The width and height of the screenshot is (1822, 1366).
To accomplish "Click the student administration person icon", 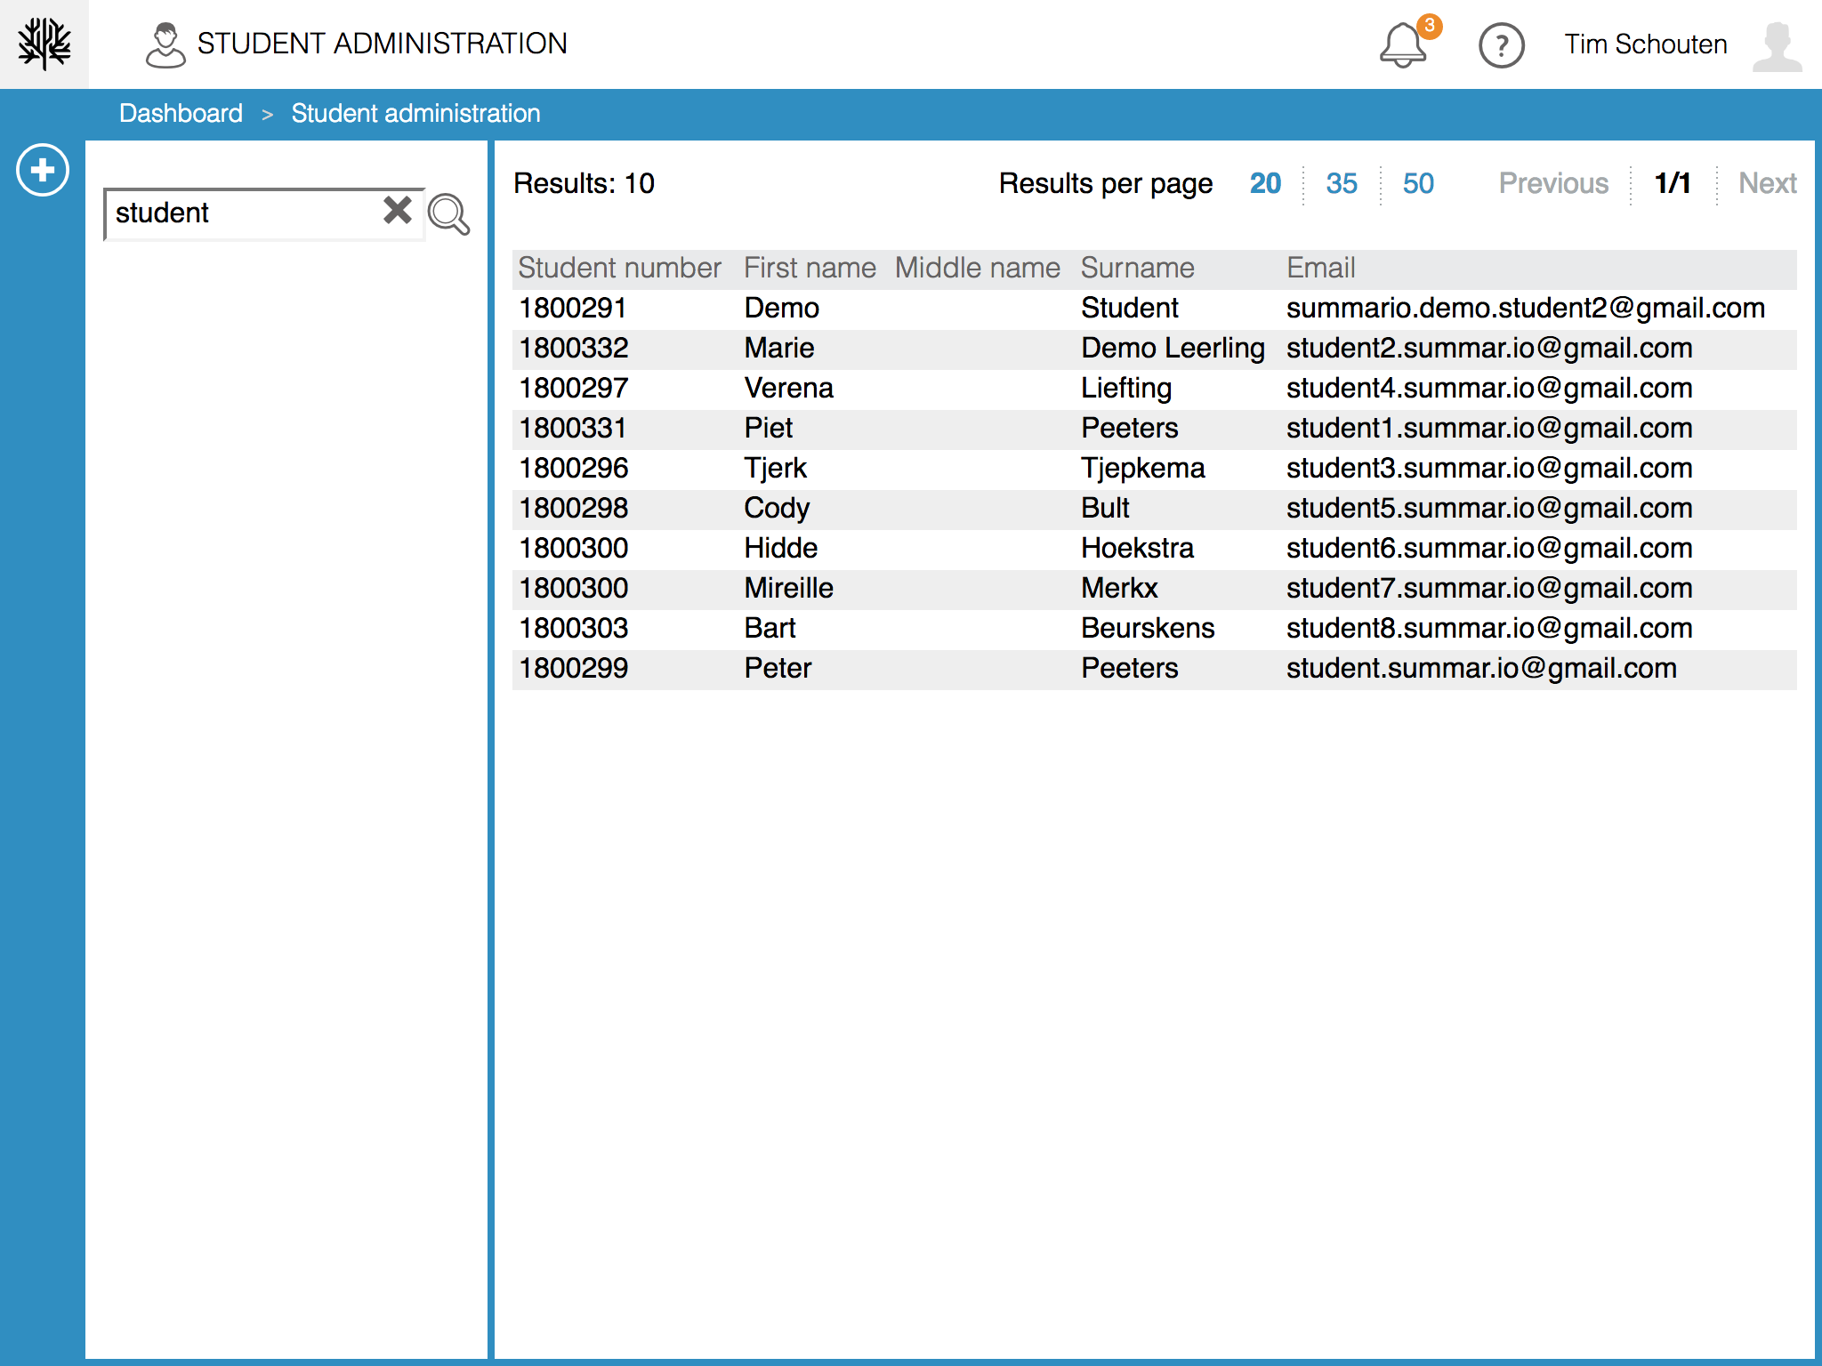I will 165,45.
